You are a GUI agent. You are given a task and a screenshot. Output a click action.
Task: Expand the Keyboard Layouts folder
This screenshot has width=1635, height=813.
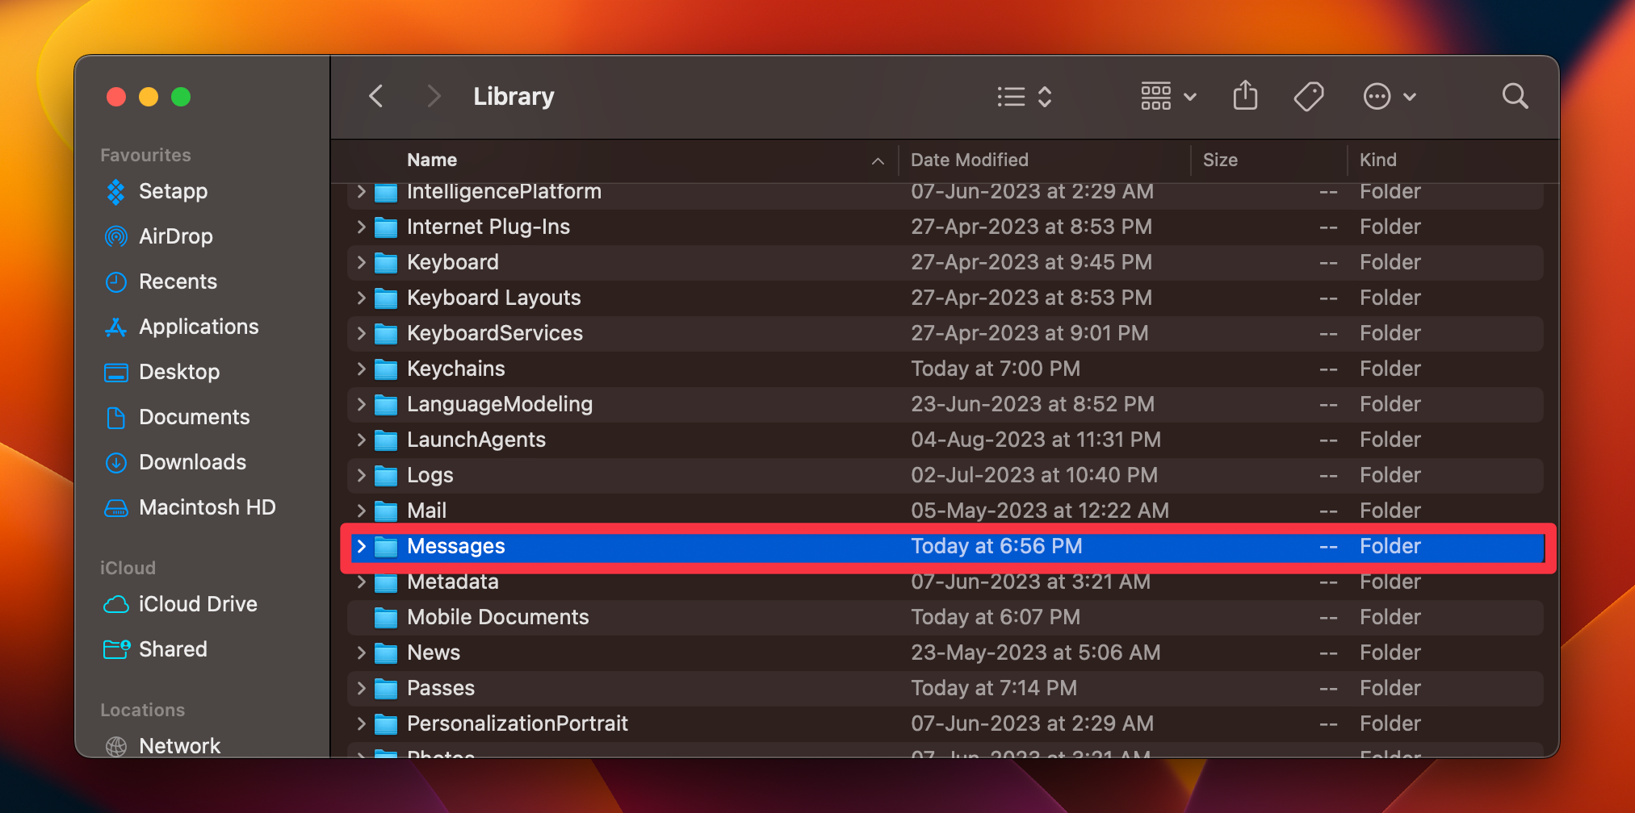pos(361,298)
